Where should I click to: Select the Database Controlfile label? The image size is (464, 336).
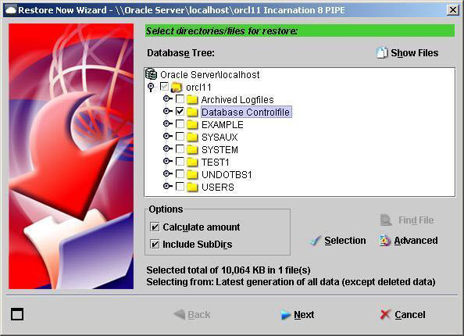pyautogui.click(x=245, y=113)
